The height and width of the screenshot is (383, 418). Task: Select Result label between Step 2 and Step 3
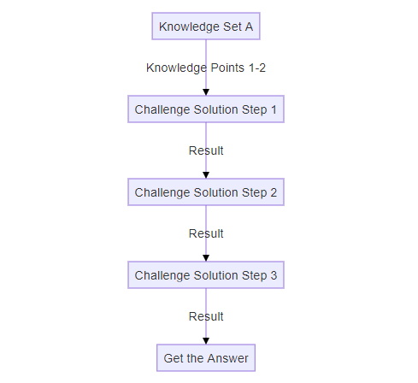click(x=206, y=233)
